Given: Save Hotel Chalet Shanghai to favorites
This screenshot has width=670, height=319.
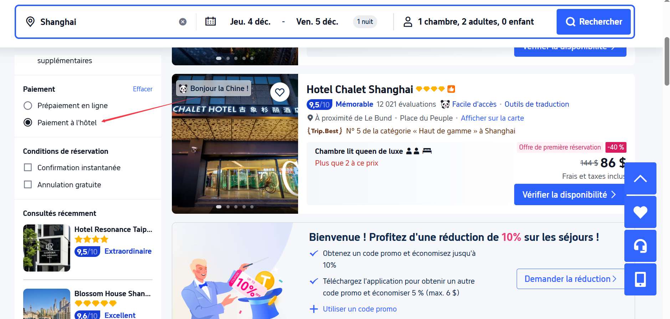Looking at the screenshot, I should coord(280,92).
